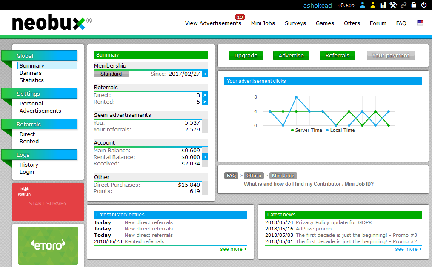Start the Pollfish survey banner

(x=48, y=203)
